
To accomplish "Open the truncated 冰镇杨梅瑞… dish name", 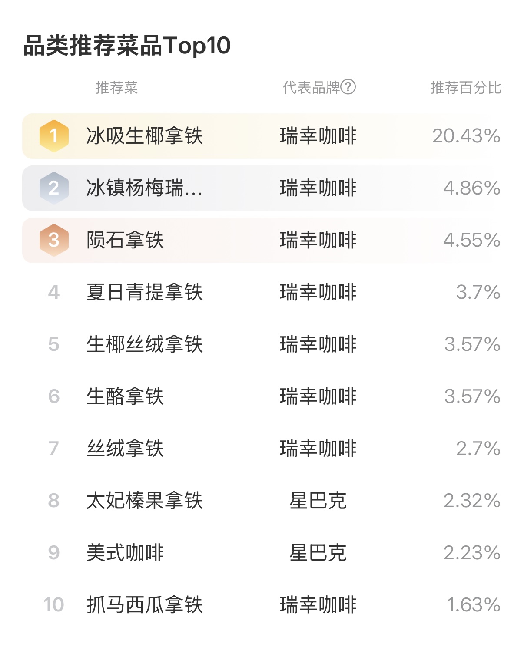I will (144, 188).
